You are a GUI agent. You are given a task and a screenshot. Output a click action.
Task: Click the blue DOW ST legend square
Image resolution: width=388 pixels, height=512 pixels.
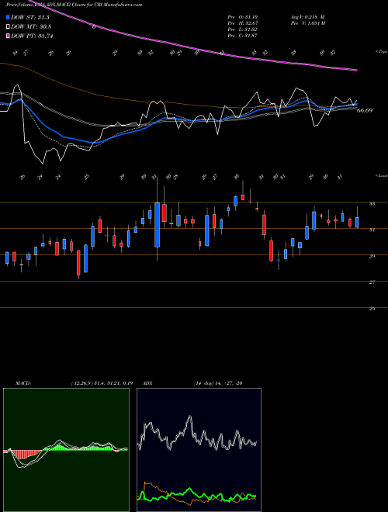point(9,17)
